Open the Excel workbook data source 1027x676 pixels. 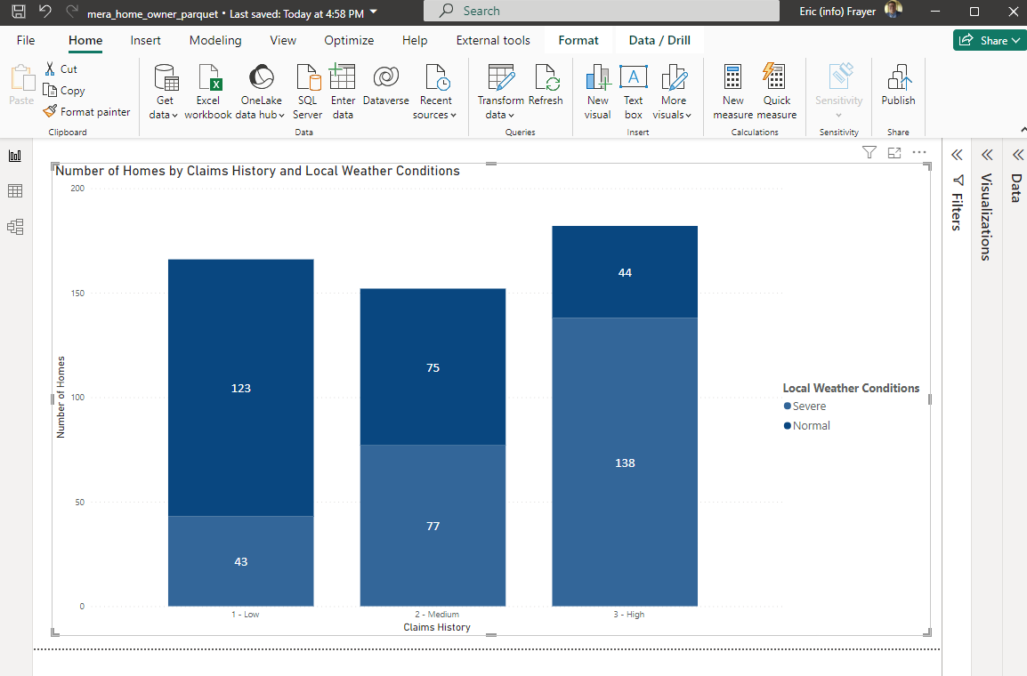(208, 92)
